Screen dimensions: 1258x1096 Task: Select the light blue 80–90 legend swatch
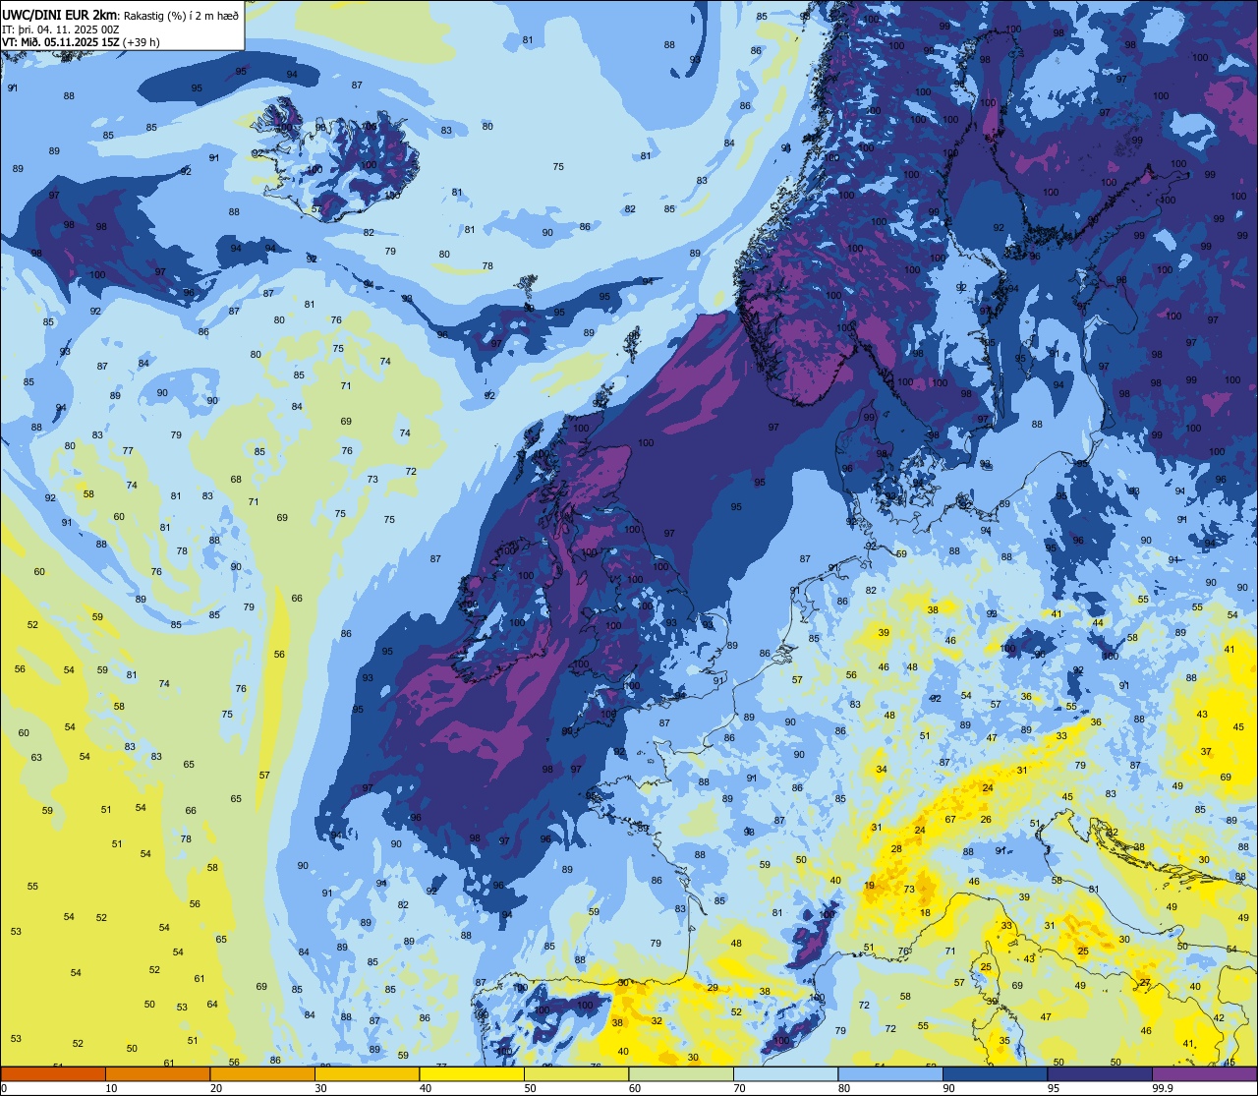coord(890,1073)
